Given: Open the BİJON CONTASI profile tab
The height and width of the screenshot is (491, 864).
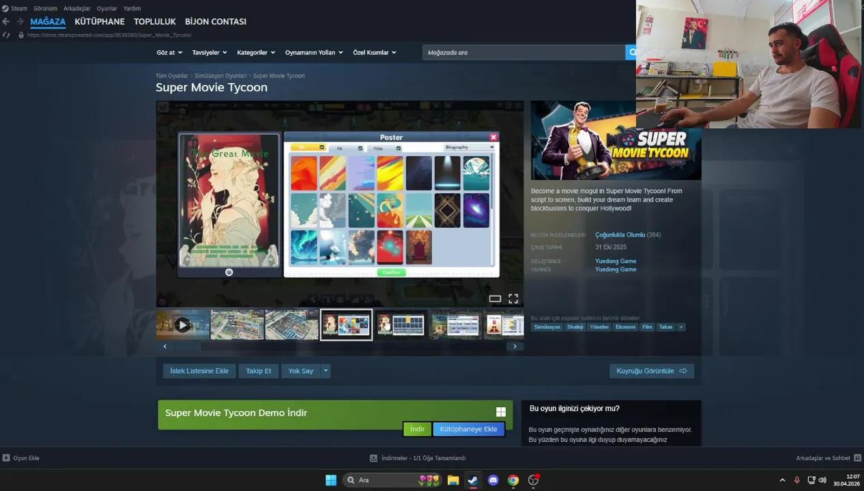Looking at the screenshot, I should pyautogui.click(x=216, y=22).
